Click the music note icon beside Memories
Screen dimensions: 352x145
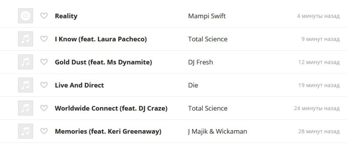click(25, 131)
